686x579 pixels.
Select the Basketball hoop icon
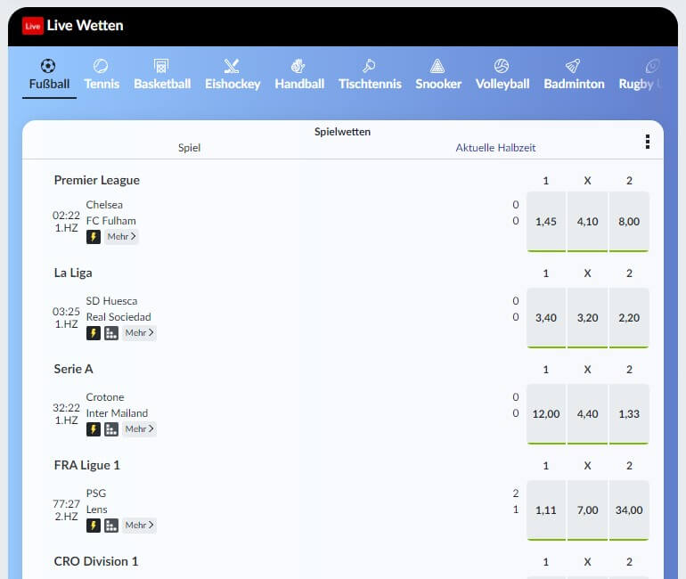[x=161, y=66]
